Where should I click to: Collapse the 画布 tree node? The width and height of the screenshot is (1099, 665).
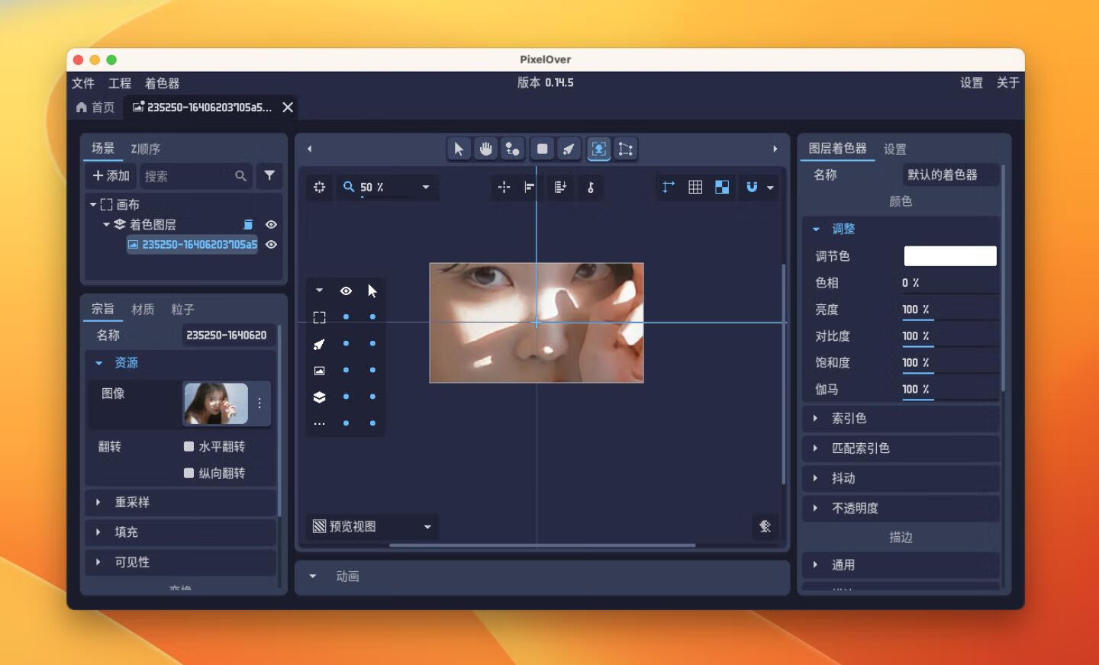point(93,204)
